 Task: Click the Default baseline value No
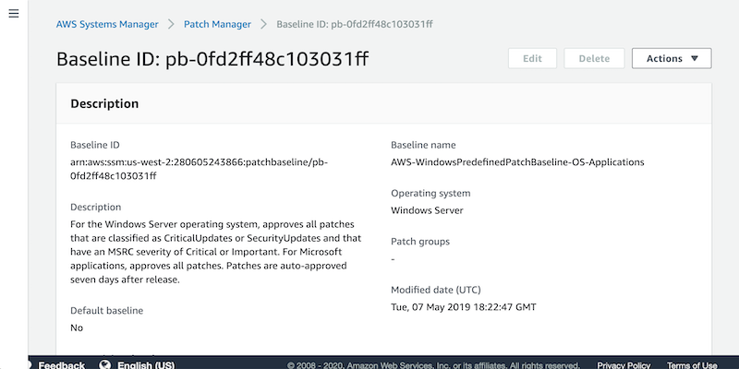point(77,327)
